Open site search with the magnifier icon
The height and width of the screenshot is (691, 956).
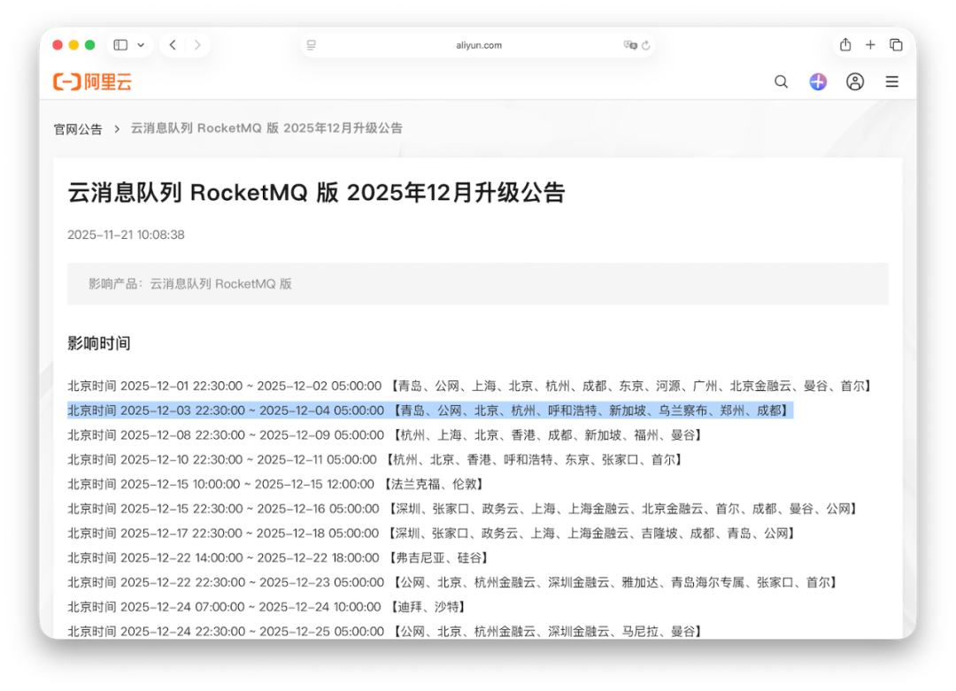pos(781,81)
